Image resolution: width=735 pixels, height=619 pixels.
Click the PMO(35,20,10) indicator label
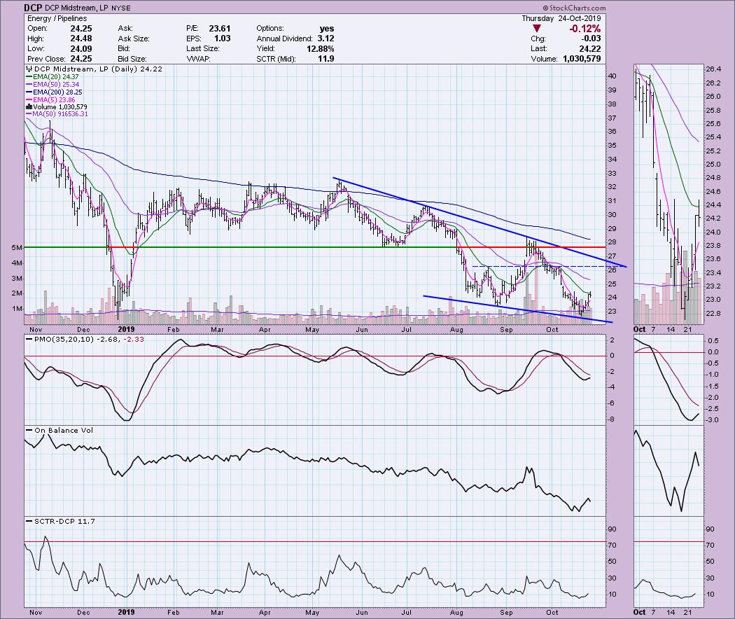(85, 339)
